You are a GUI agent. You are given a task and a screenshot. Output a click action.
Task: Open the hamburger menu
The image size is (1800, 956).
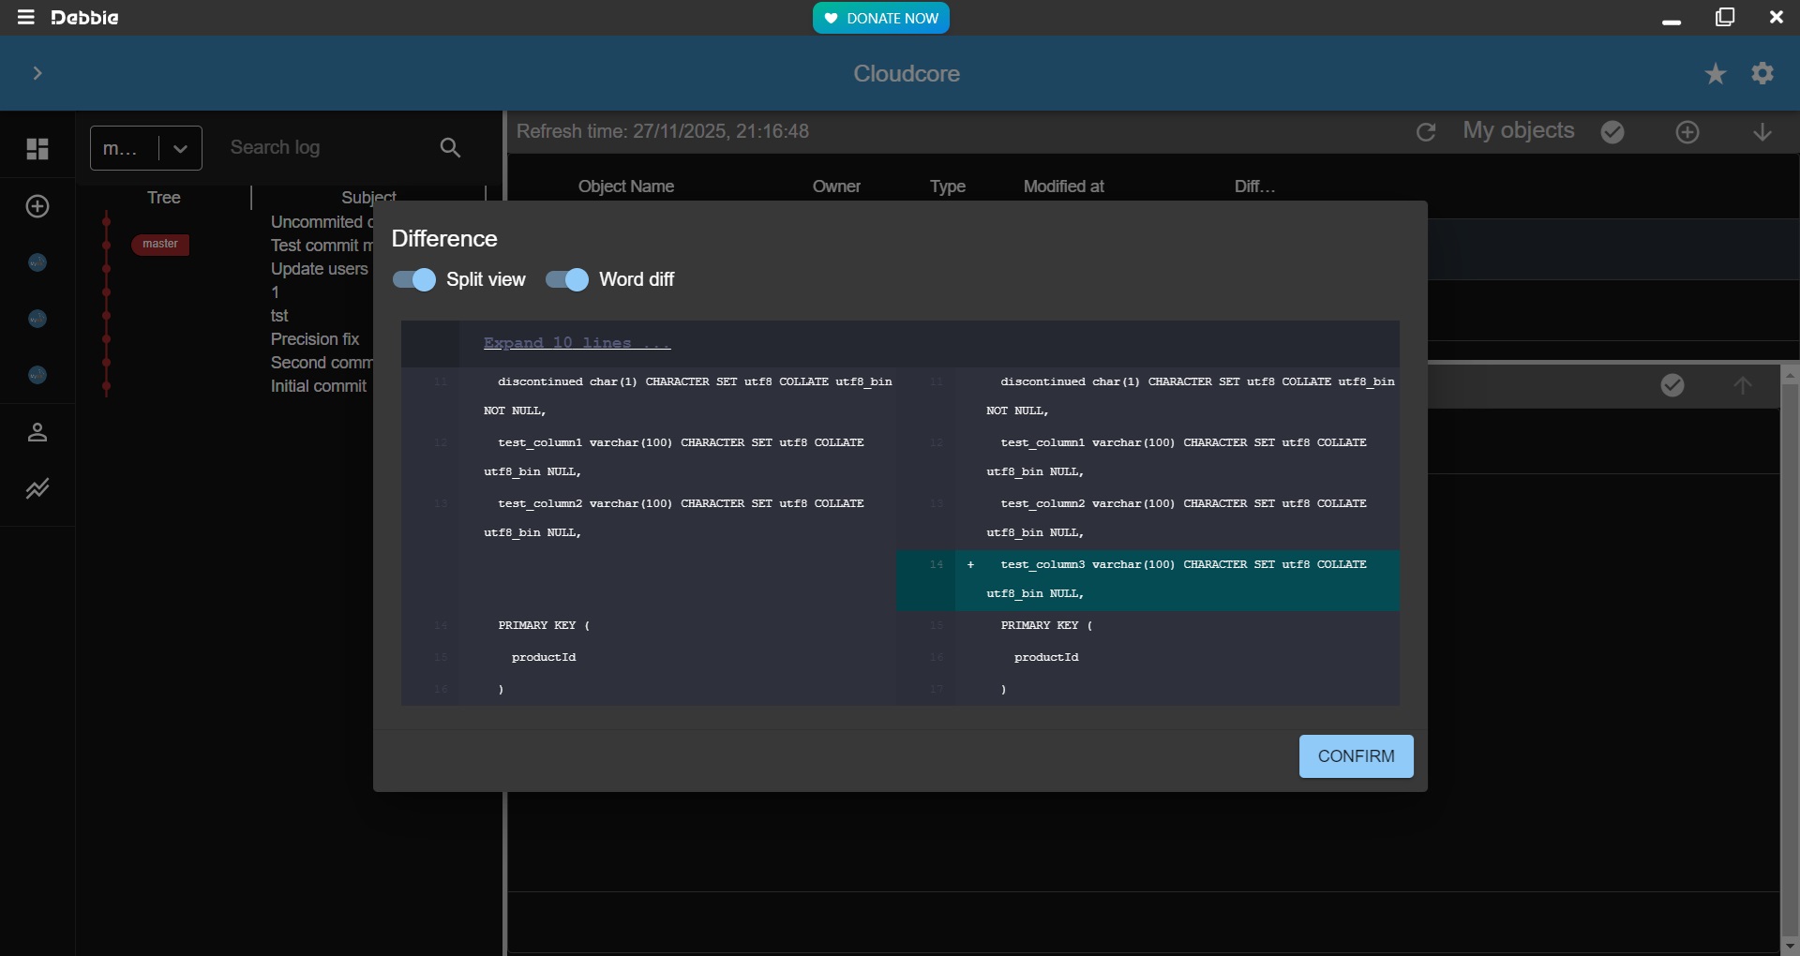pyautogui.click(x=25, y=18)
